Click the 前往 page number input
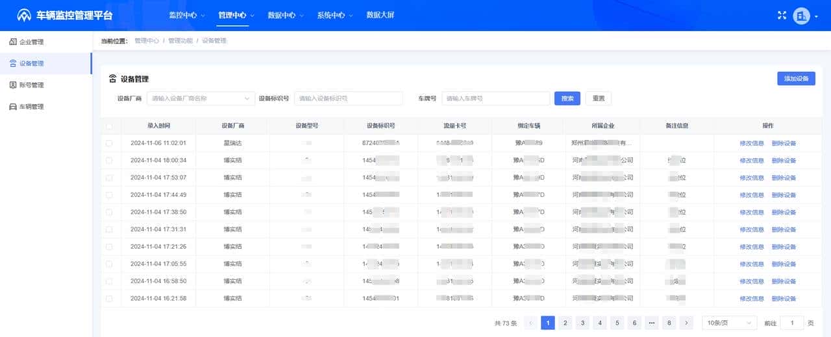Image resolution: width=831 pixels, height=337 pixels. point(791,323)
